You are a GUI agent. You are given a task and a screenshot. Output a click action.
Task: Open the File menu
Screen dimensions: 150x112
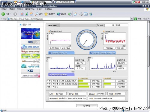4,9
